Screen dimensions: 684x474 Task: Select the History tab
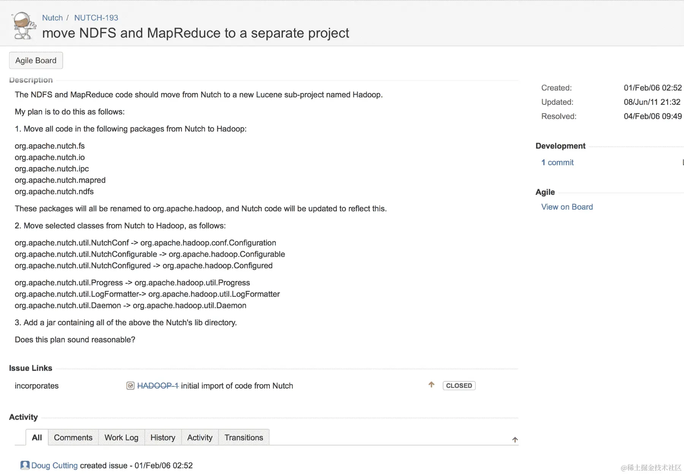[163, 438]
